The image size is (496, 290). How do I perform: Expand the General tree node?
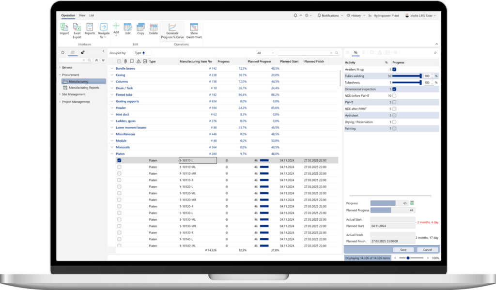pyautogui.click(x=60, y=67)
